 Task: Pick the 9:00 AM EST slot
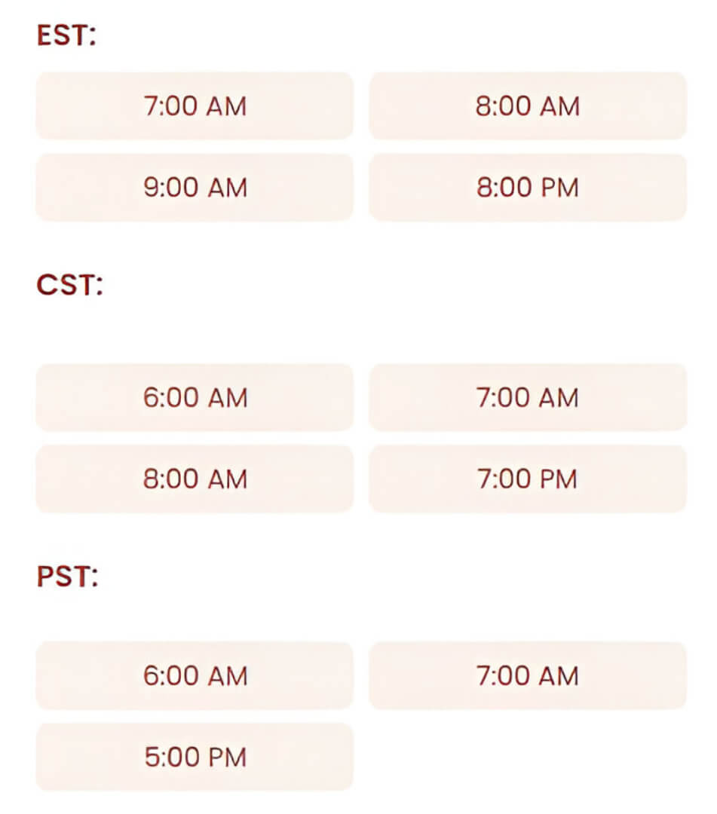click(x=195, y=188)
